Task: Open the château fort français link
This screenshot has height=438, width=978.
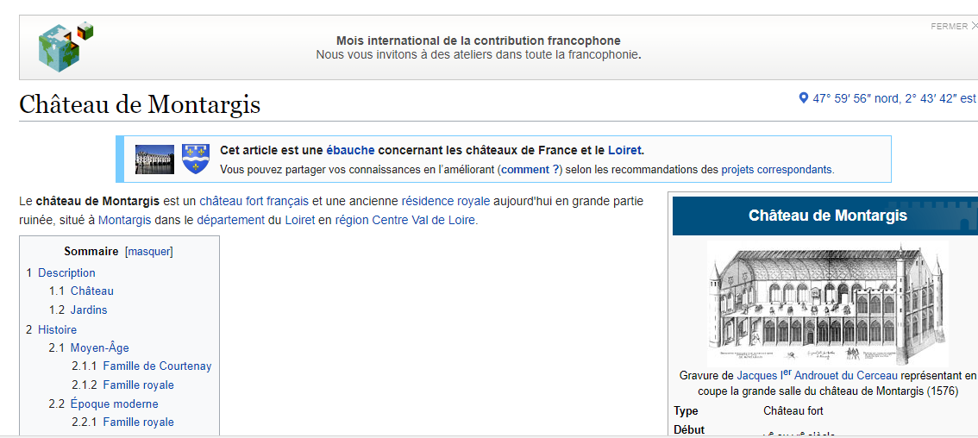Action: point(254,202)
